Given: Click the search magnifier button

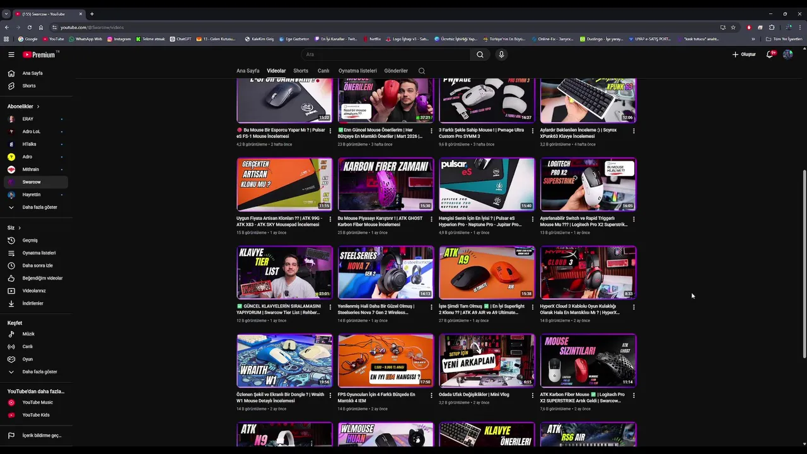Looking at the screenshot, I should click(x=480, y=54).
